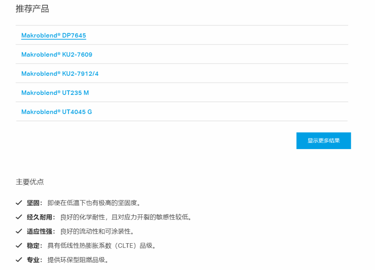Open the Makroblend® KU2-7912/4 product link
This screenshot has width=375, height=270.
[x=60, y=74]
